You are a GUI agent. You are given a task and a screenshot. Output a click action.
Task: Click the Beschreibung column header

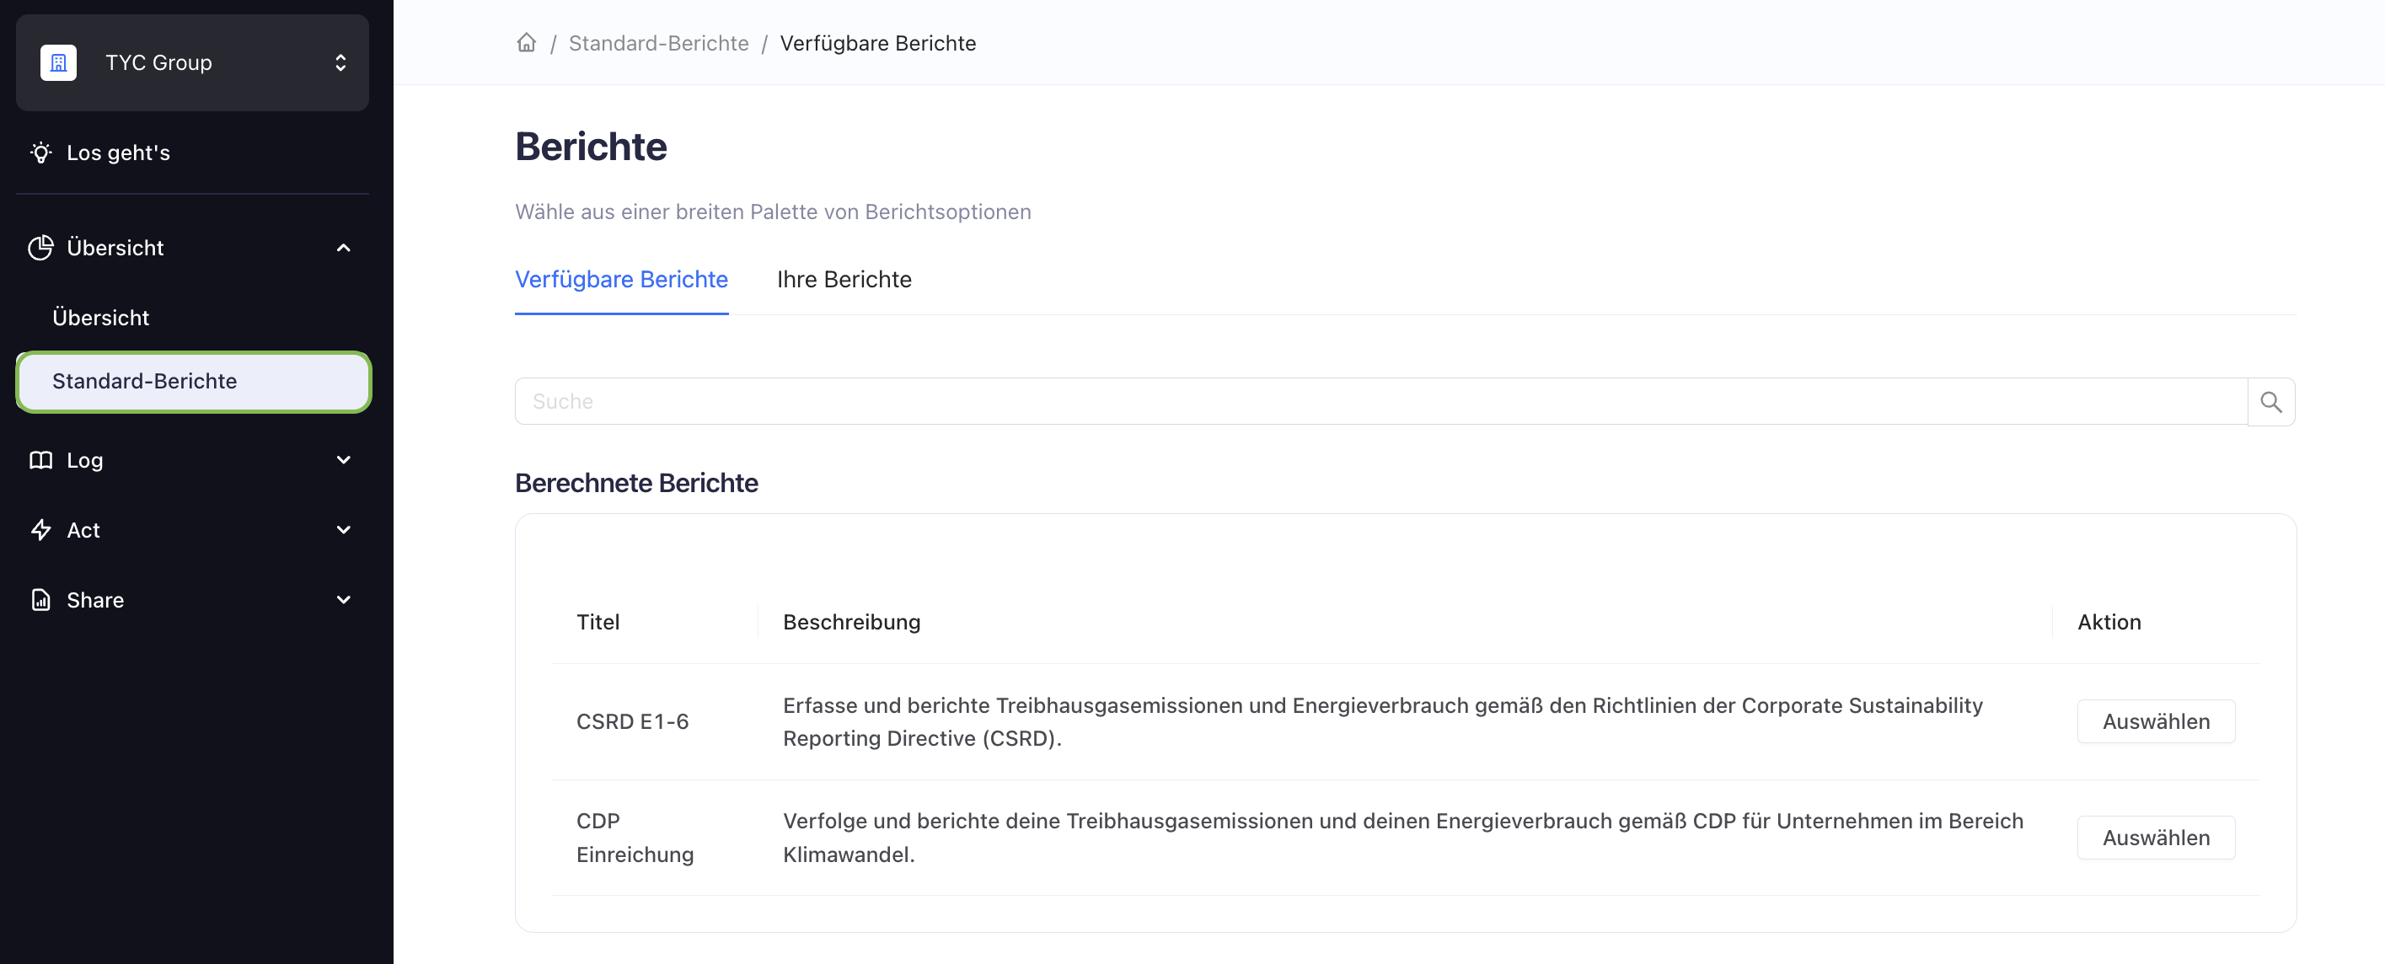[x=852, y=622]
